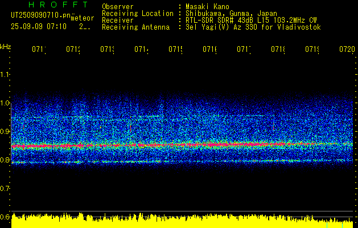Click the 'Receiving Location' label
The height and width of the screenshot is (228, 358).
click(138, 14)
